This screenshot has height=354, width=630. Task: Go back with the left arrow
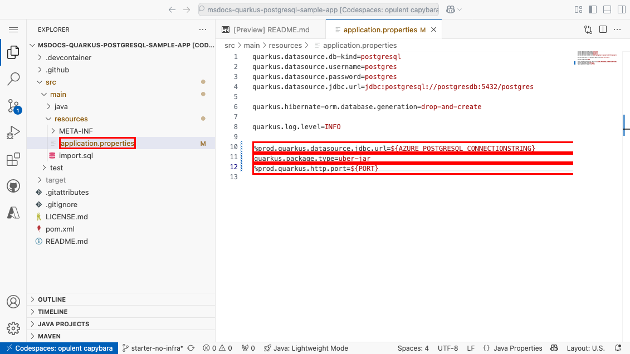(x=172, y=9)
